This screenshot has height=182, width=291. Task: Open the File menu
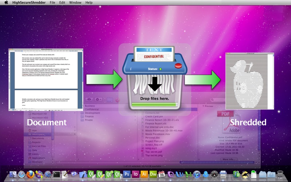(x=52, y=3)
